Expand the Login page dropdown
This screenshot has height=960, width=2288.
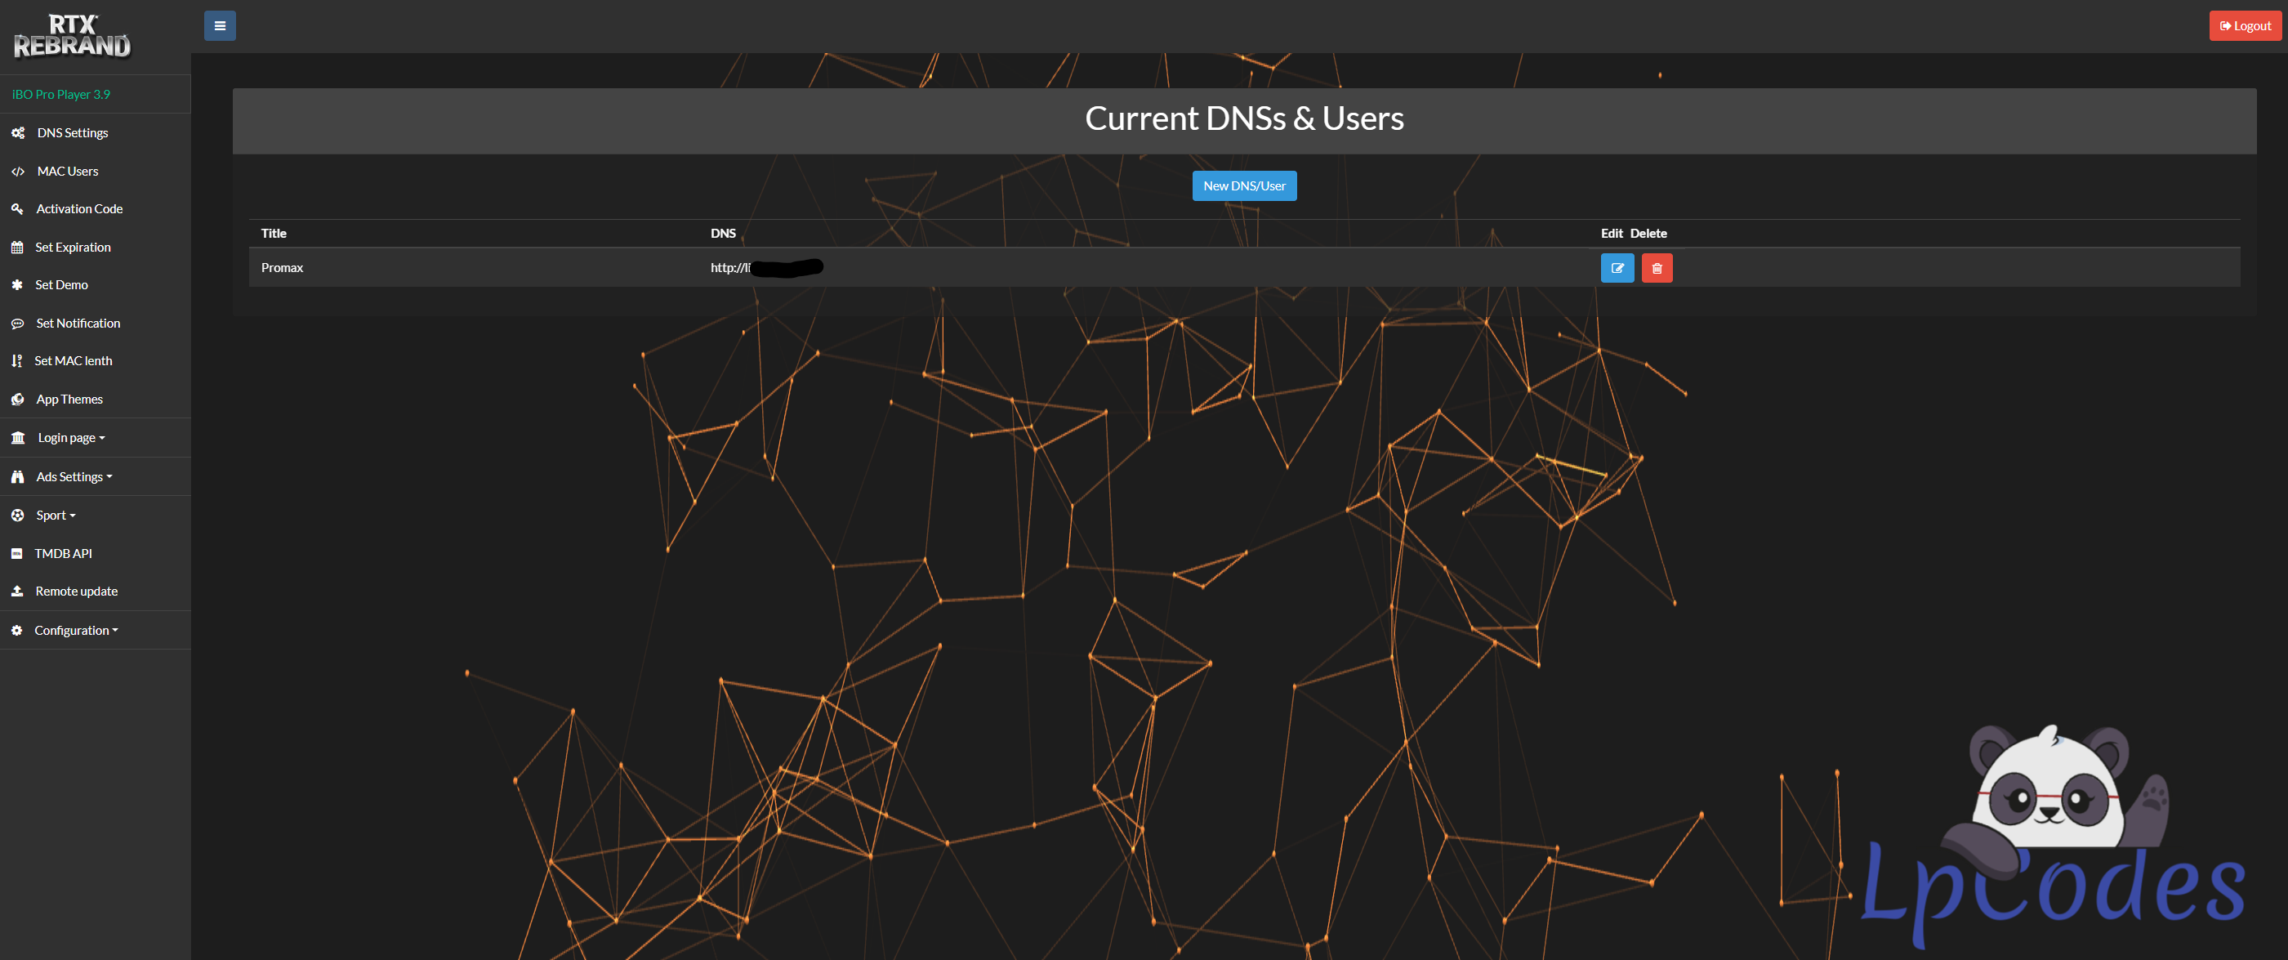tap(71, 438)
